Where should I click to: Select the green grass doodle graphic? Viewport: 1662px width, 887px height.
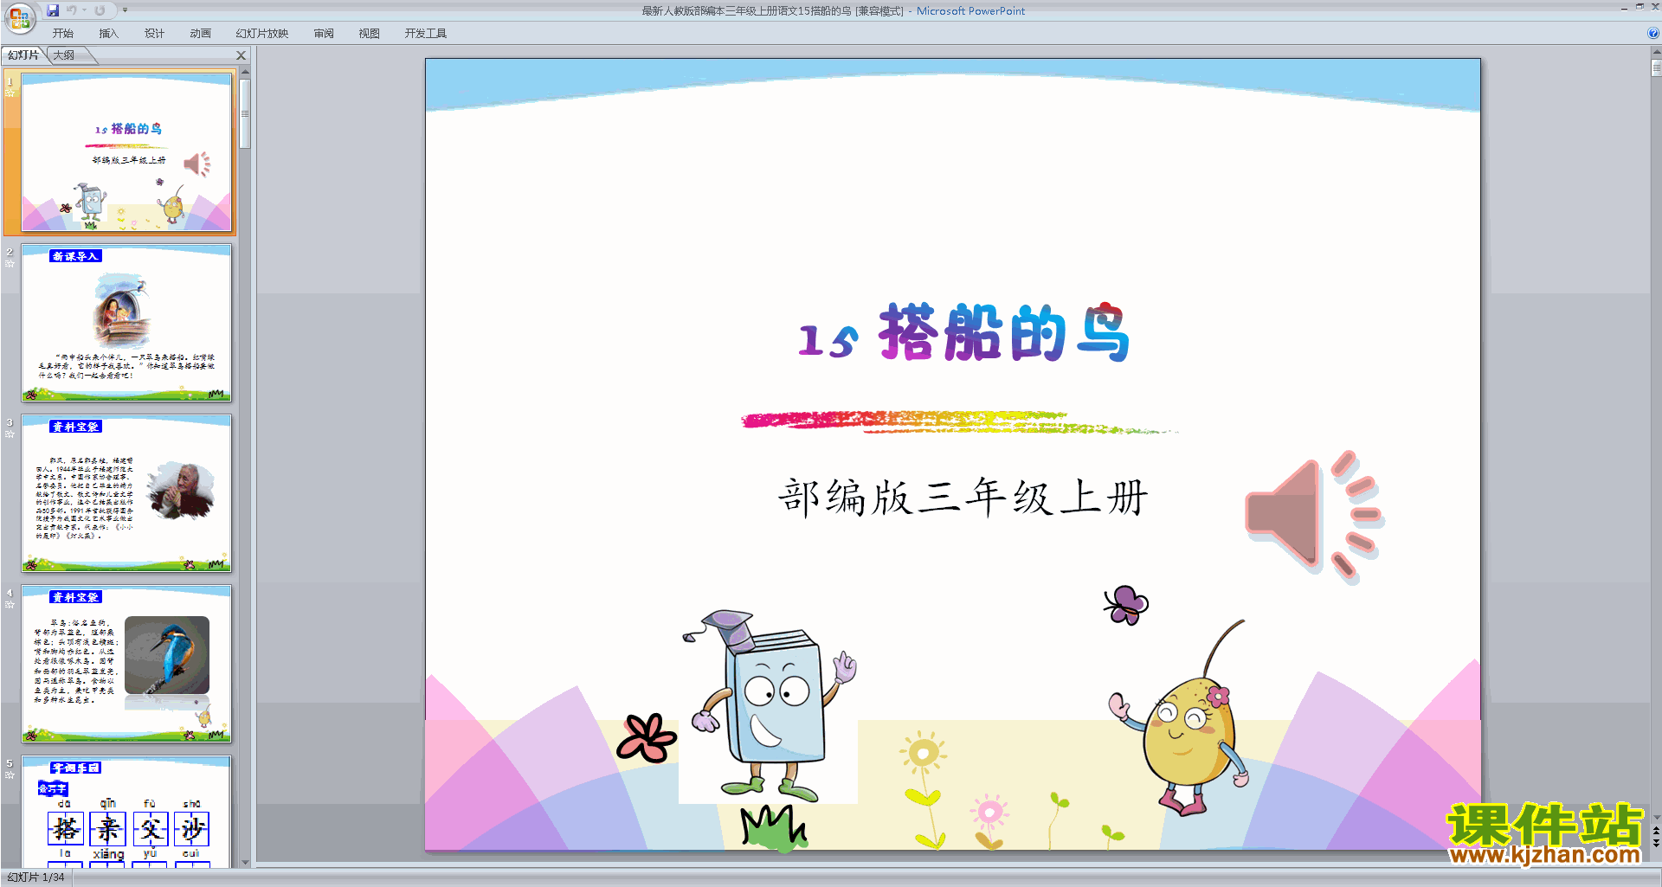773,827
